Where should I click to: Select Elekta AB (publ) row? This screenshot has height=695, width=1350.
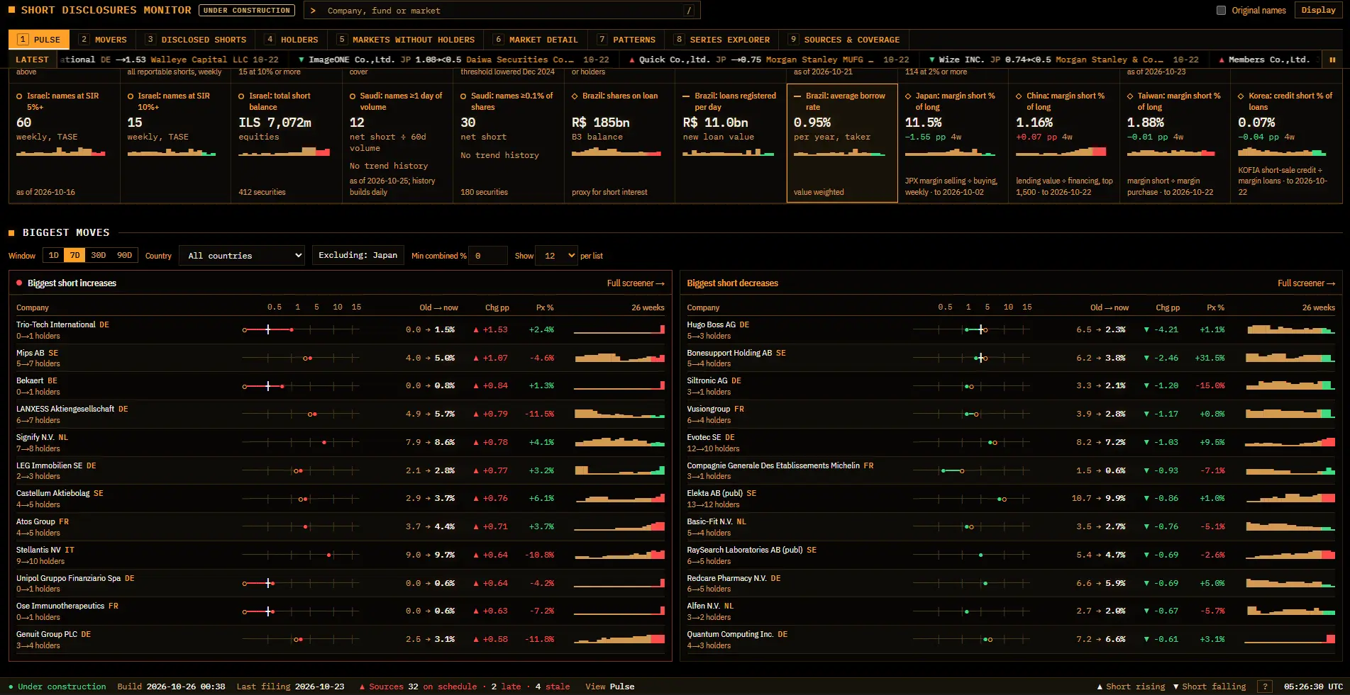[x=1011, y=499]
